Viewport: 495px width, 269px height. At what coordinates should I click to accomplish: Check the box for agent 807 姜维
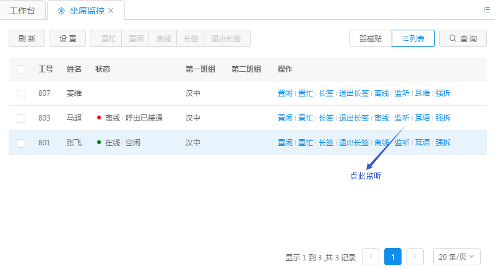tap(21, 93)
